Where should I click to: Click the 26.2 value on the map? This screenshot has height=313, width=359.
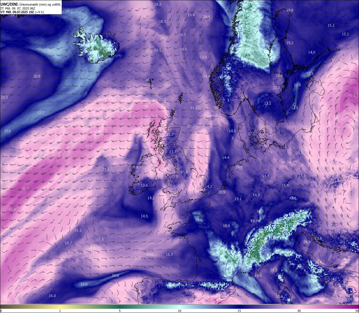pyautogui.click(x=149, y=51)
